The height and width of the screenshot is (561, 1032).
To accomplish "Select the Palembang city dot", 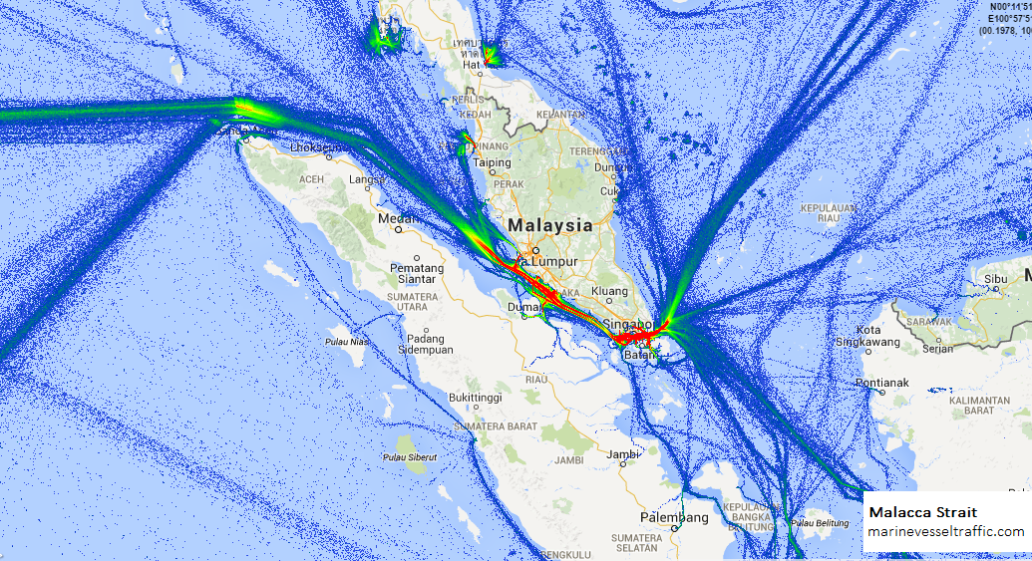I will pyautogui.click(x=675, y=531).
